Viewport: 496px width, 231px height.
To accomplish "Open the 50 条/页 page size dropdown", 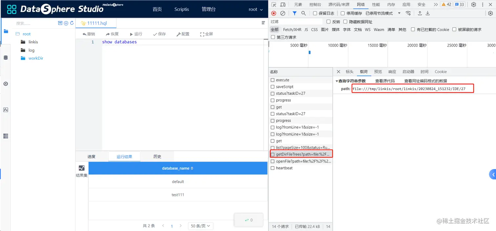I will (x=200, y=226).
